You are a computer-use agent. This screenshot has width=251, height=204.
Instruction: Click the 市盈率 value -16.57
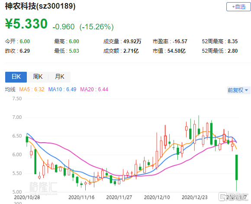pos(180,41)
